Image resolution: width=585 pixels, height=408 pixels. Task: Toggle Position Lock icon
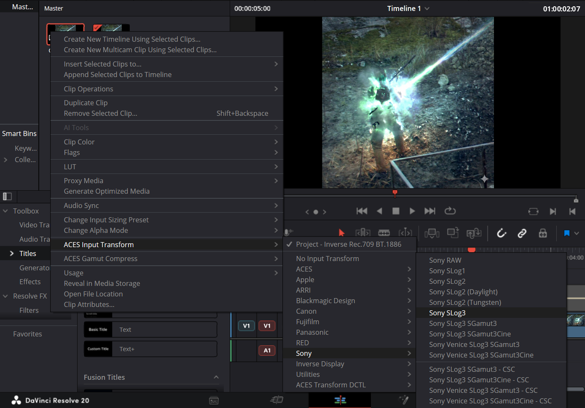[543, 233]
